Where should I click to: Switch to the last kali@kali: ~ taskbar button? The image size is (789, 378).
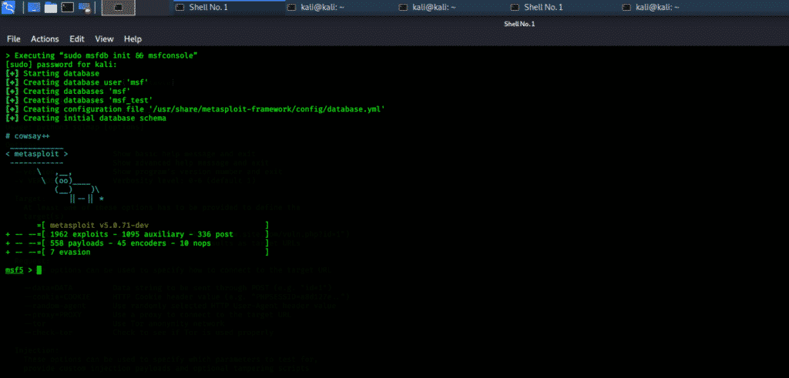(677, 7)
